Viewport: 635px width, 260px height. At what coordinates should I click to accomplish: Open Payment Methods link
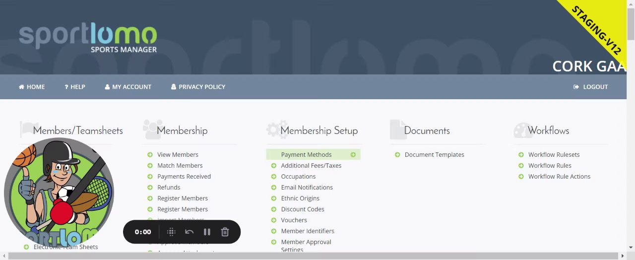306,155
